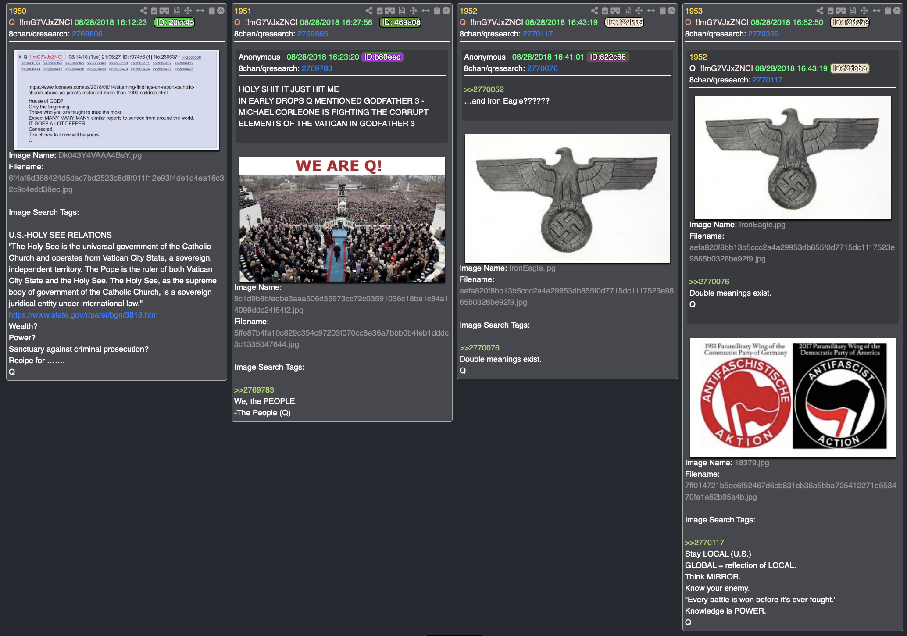Click timestamp 08/28/2018 16:12:23
This screenshot has width=907, height=636.
111,22
